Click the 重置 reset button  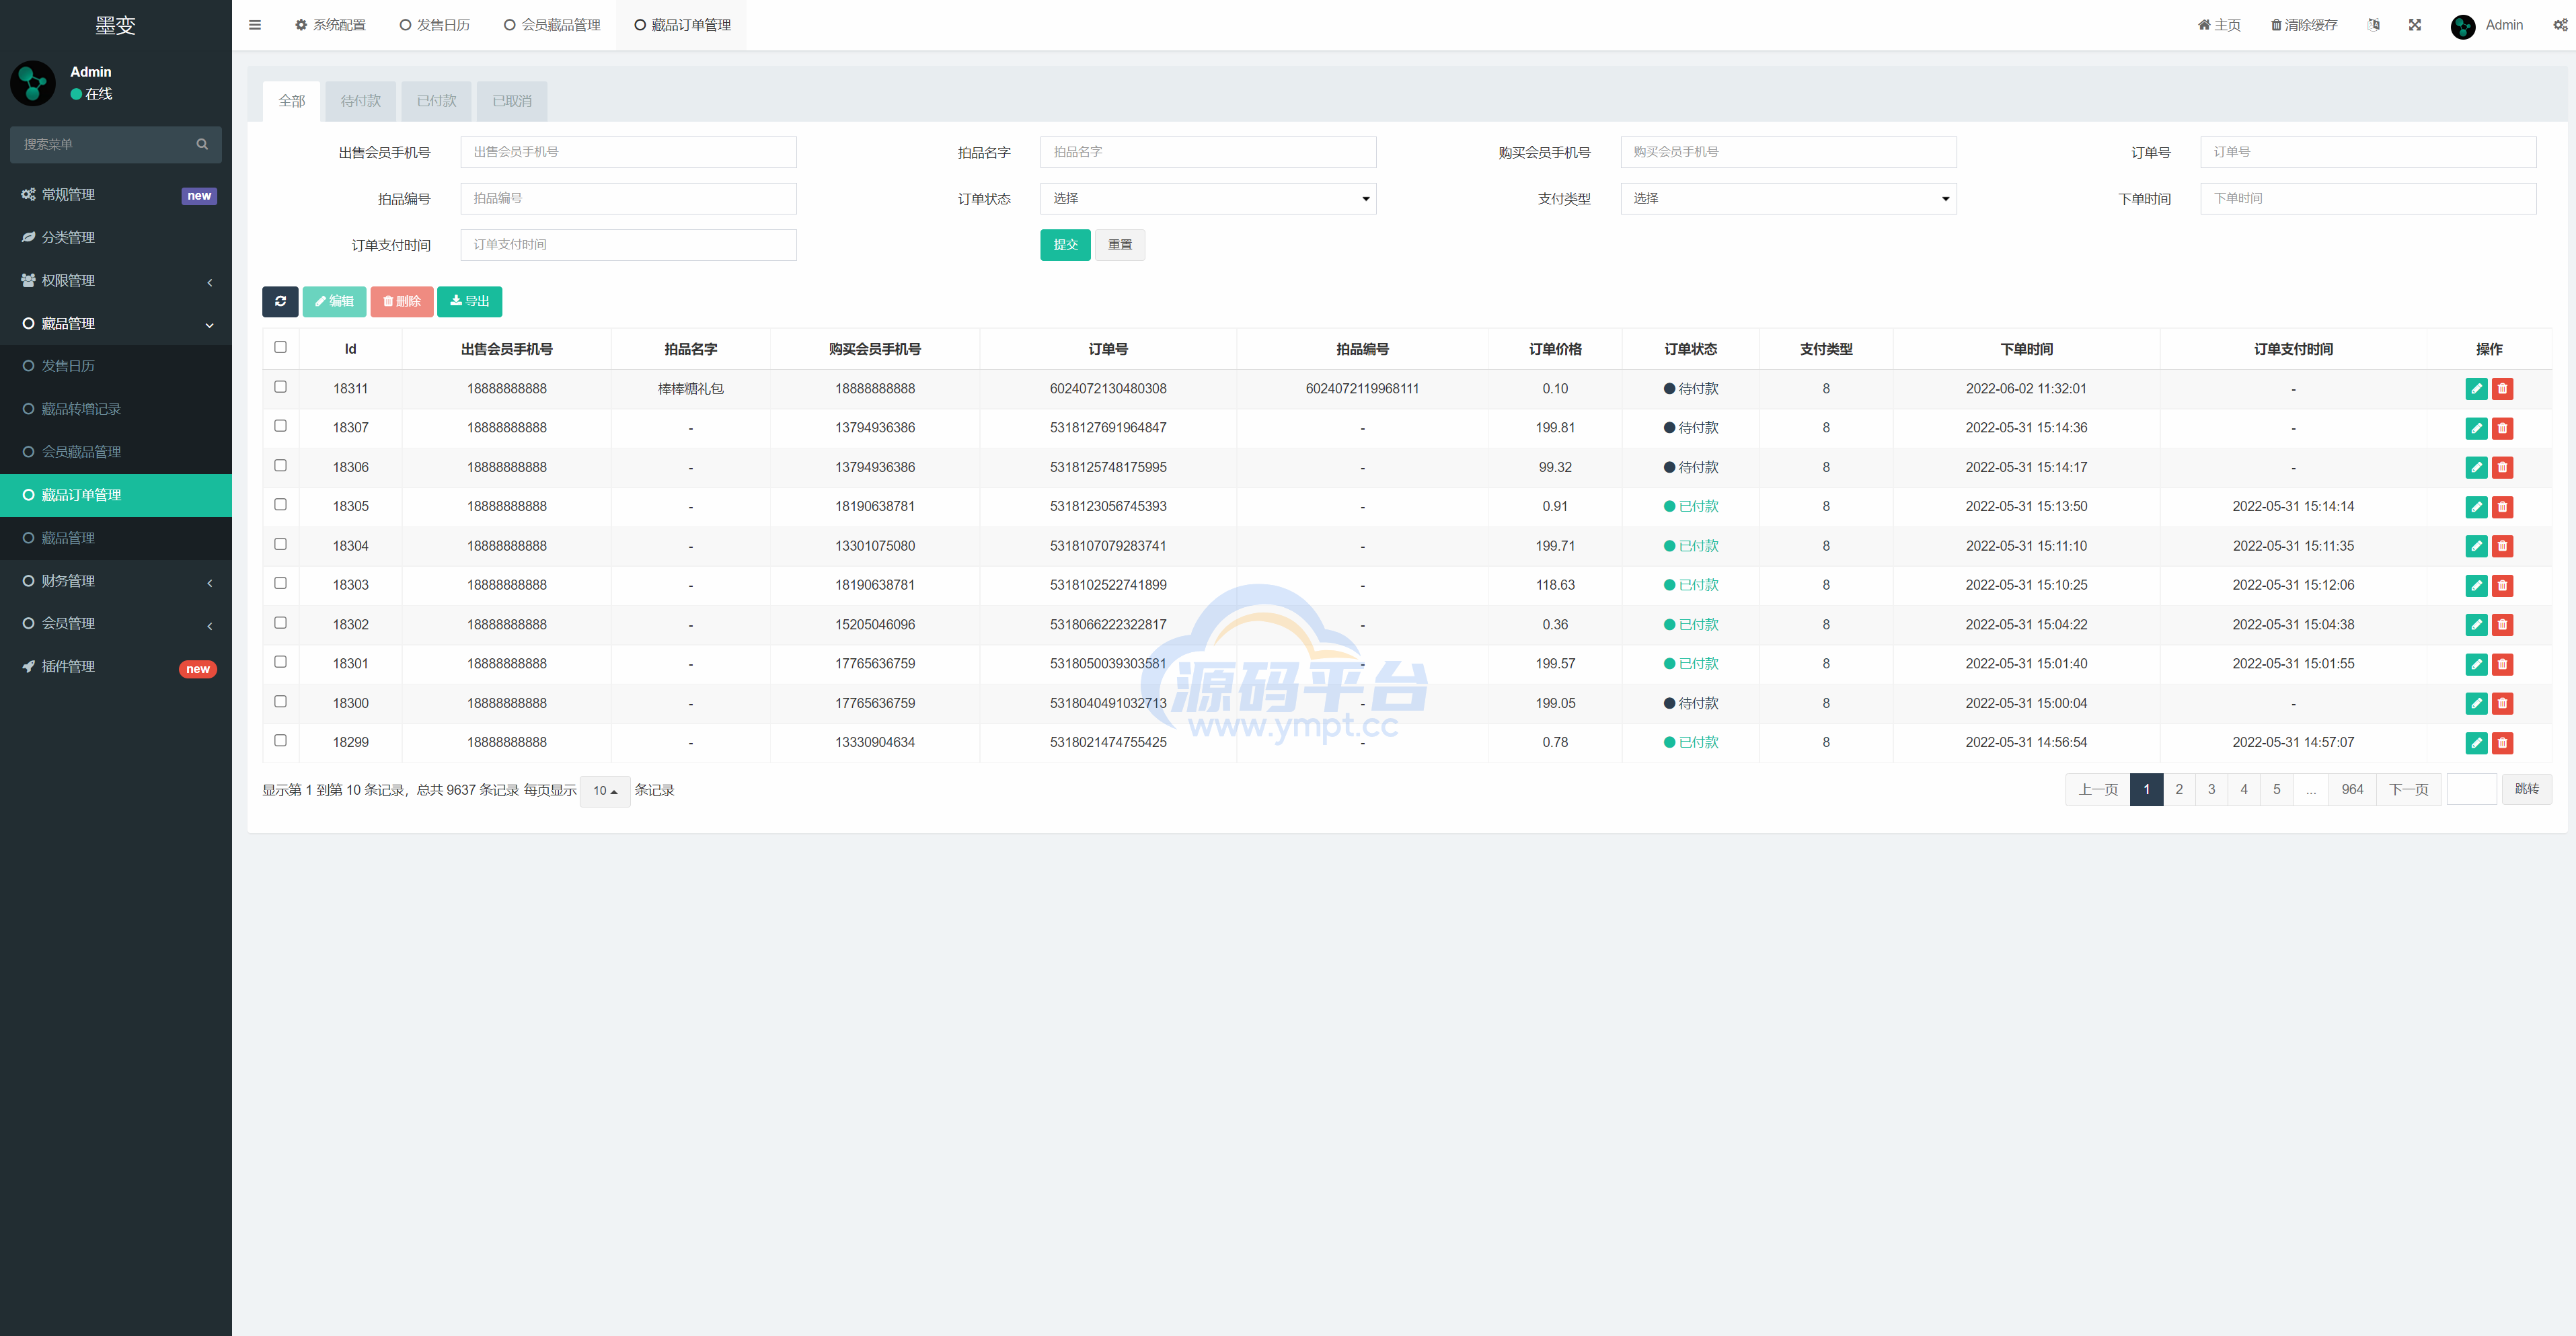[x=1120, y=245]
